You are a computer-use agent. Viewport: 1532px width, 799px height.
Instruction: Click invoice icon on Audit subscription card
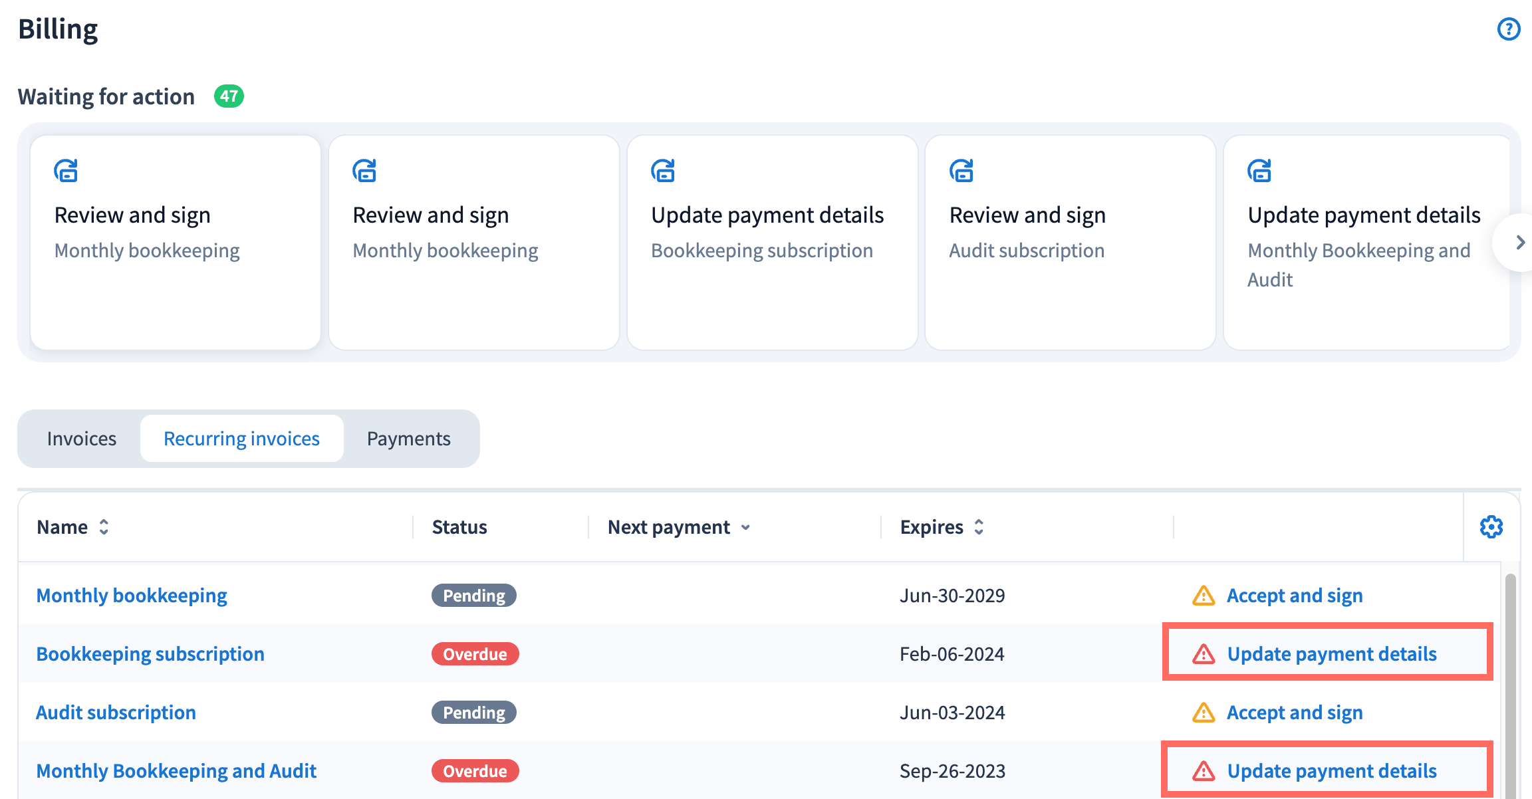pyautogui.click(x=961, y=171)
